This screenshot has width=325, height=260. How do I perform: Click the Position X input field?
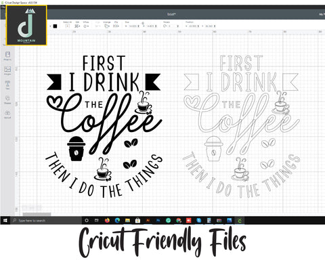tap(193, 26)
